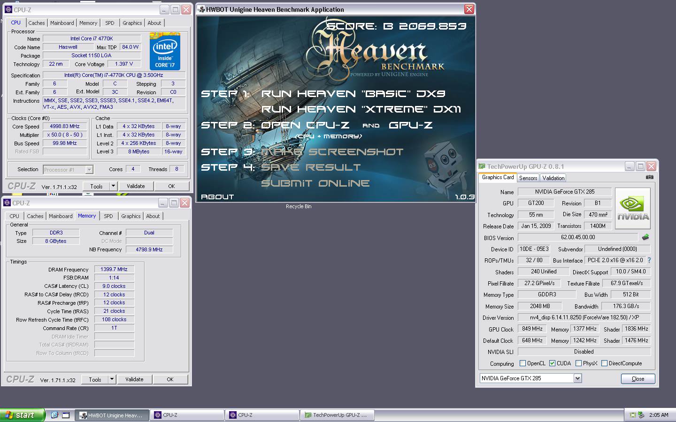
Task: Click the GPU-Z window title icon
Action: pyautogui.click(x=482, y=166)
